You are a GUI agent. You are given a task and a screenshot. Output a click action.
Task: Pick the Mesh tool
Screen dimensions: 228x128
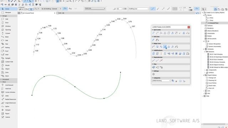point(9,76)
